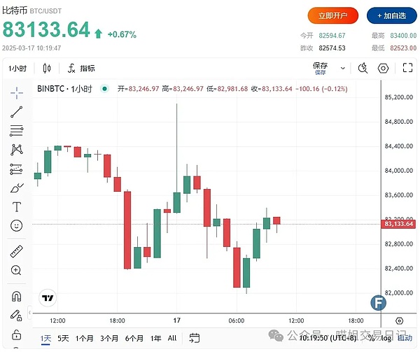Open the text annotation tool
This screenshot has height=352, width=420.
(x=17, y=206)
